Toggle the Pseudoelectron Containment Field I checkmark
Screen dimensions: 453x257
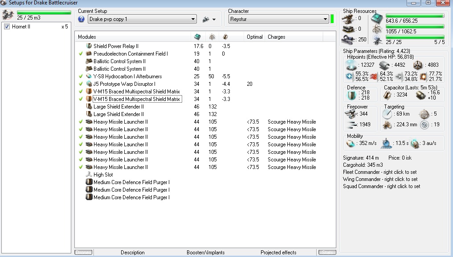(x=81, y=54)
